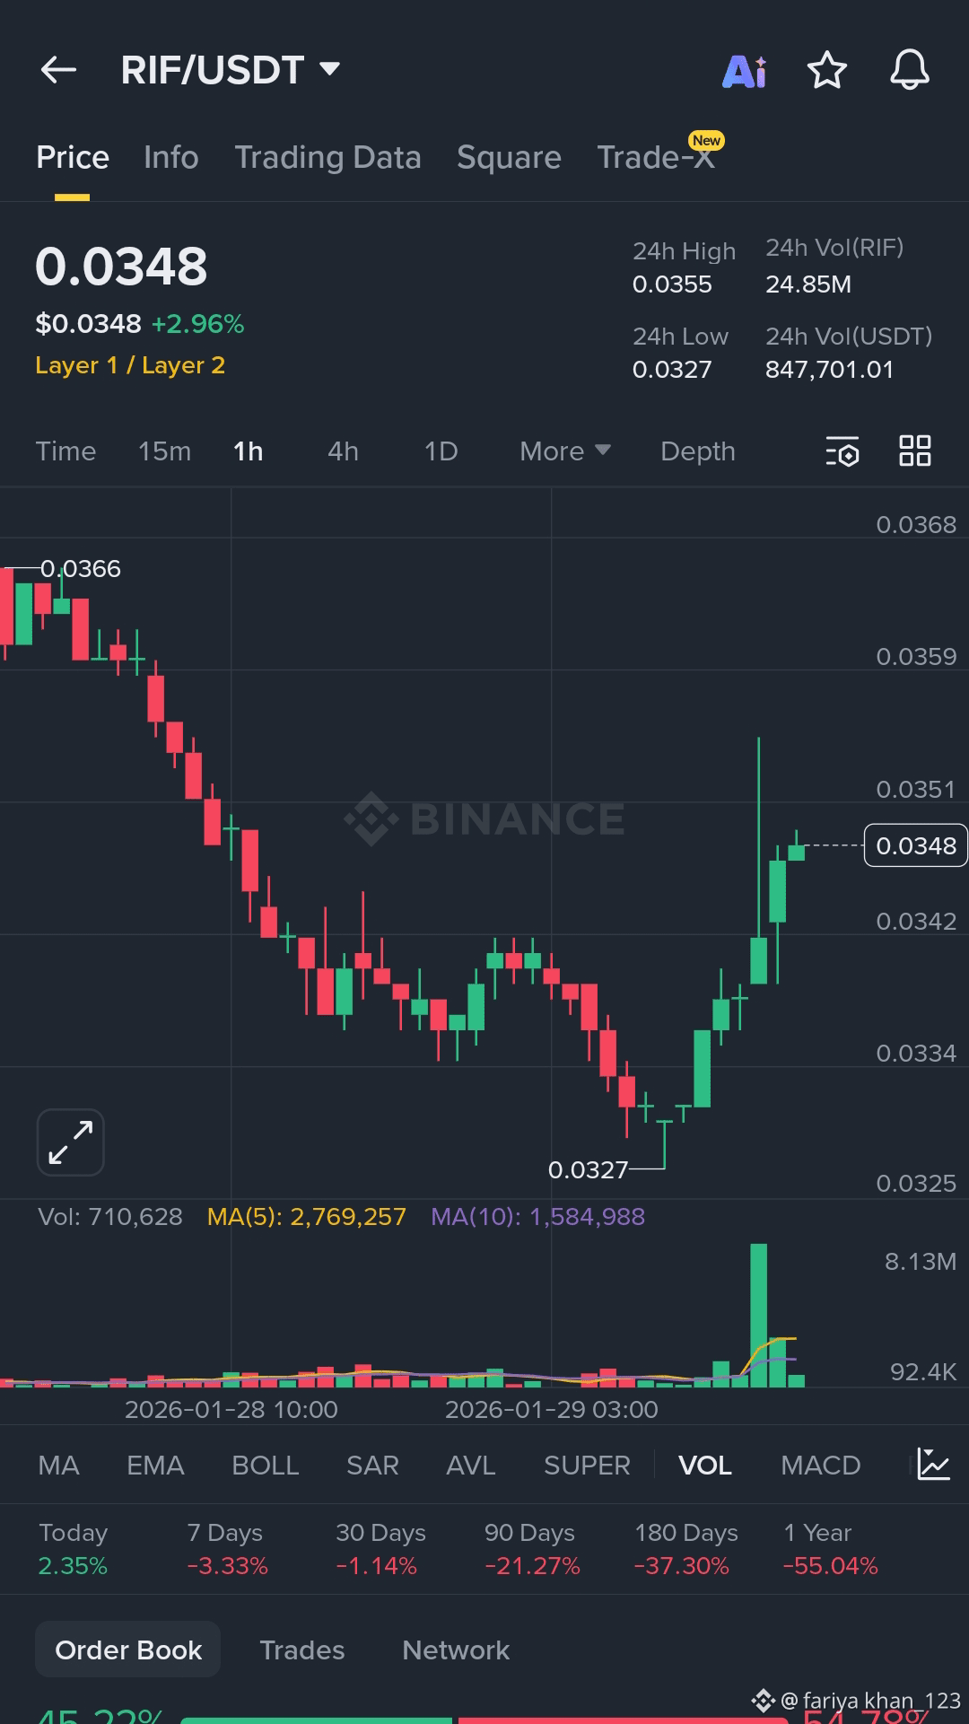The height and width of the screenshot is (1724, 969).
Task: Tap the 24h High value 0.0355
Action: tap(672, 284)
